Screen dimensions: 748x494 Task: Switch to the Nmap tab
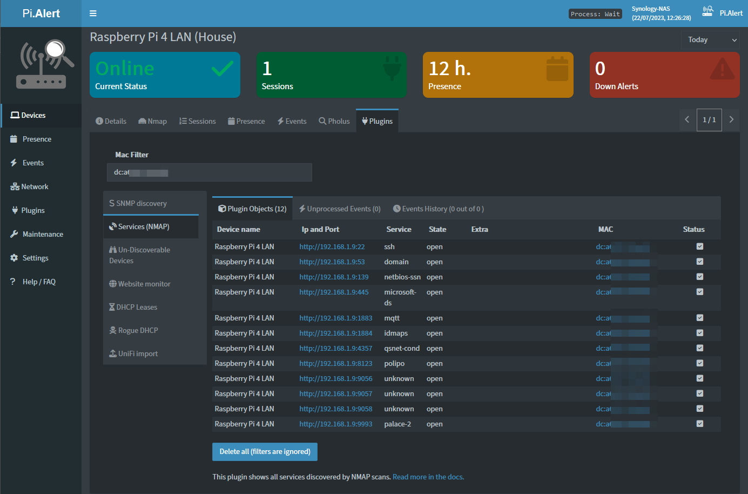pos(152,121)
